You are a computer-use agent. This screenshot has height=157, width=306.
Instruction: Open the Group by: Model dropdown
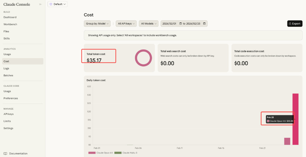pos(97,23)
